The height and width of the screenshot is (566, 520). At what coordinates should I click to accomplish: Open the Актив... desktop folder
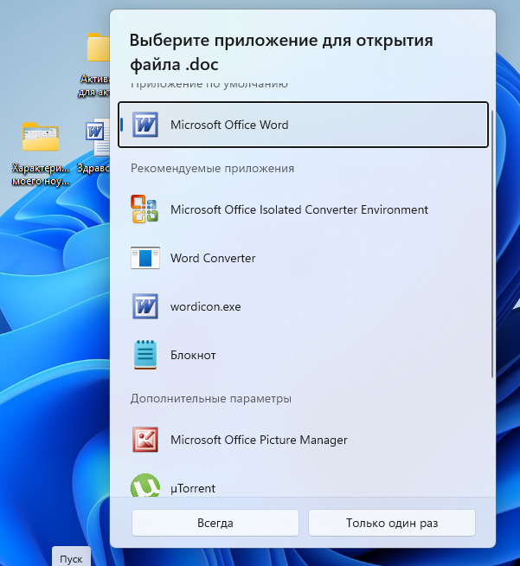point(94,65)
